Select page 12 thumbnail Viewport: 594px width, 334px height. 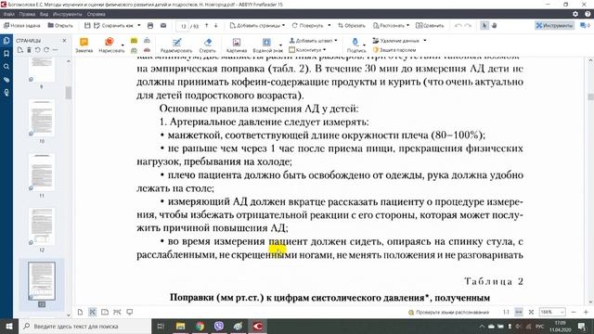pos(42,226)
